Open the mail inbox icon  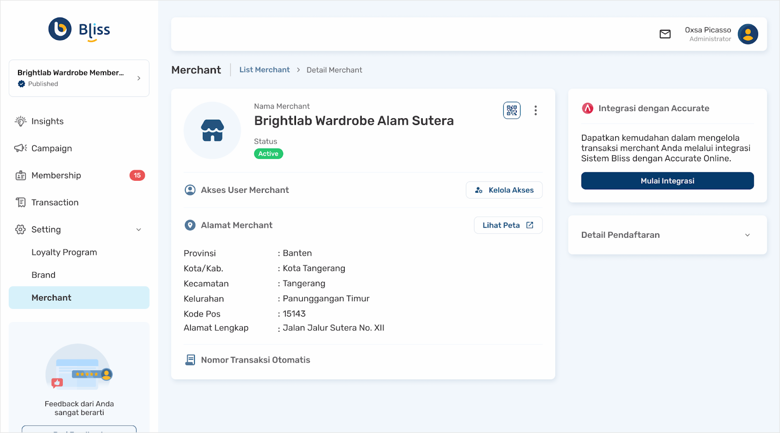click(665, 34)
